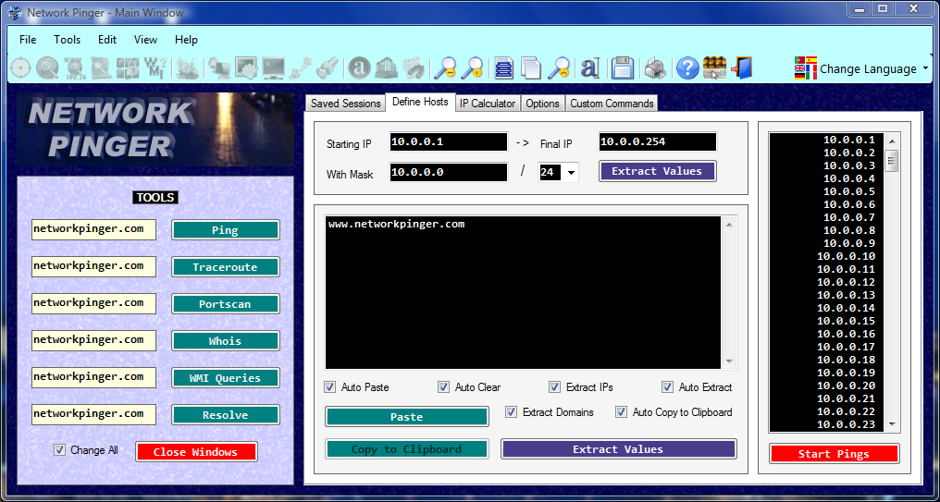Click the magnifier with letter A icon
This screenshot has width=940, height=502.
point(560,67)
